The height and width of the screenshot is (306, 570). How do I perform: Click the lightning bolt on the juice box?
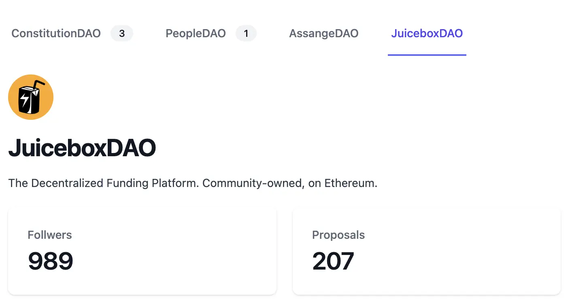25,99
